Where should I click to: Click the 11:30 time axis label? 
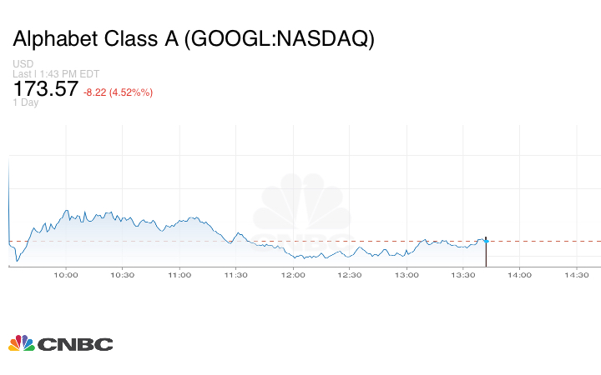click(x=236, y=274)
